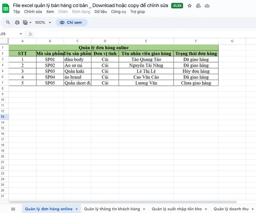Select cell Chưa giao hàng

[196, 83]
